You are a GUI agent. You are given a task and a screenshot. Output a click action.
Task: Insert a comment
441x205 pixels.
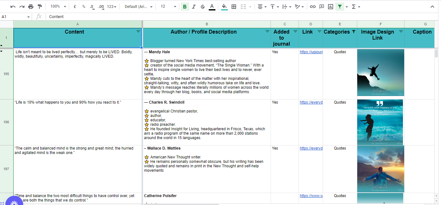(322, 7)
